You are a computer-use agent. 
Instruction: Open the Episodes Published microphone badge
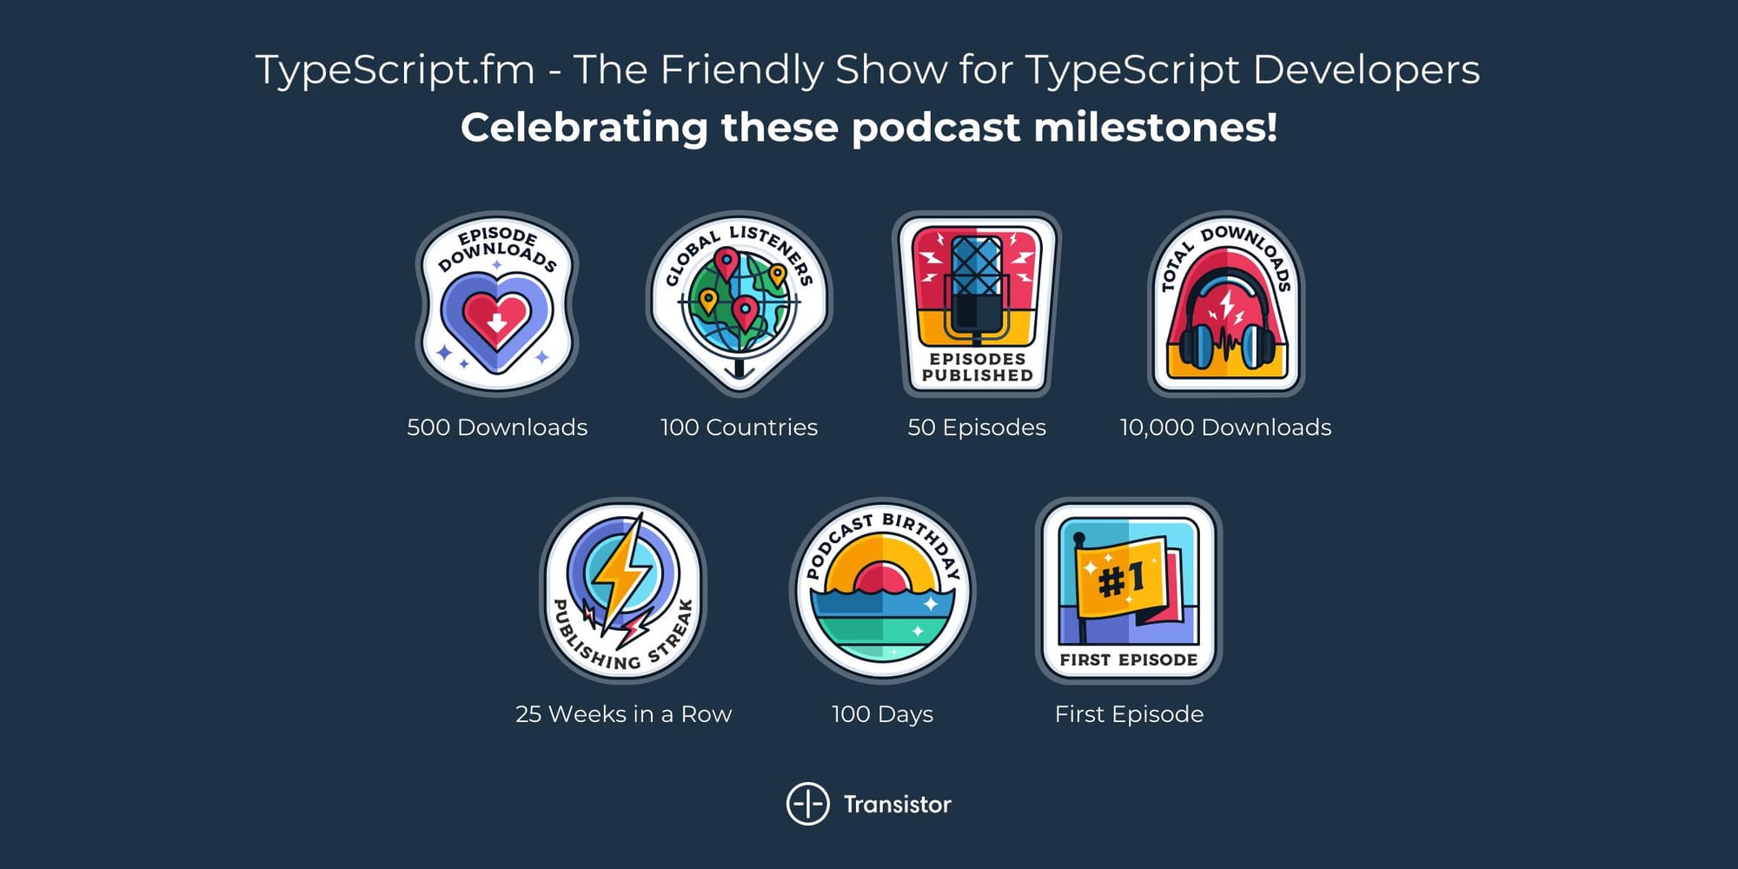[977, 304]
